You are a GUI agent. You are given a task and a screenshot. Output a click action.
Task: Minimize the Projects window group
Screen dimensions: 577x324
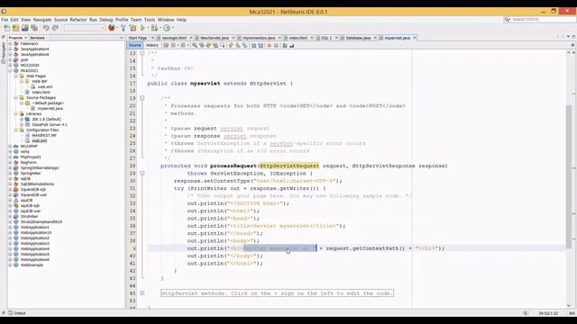pyautogui.click(x=122, y=38)
